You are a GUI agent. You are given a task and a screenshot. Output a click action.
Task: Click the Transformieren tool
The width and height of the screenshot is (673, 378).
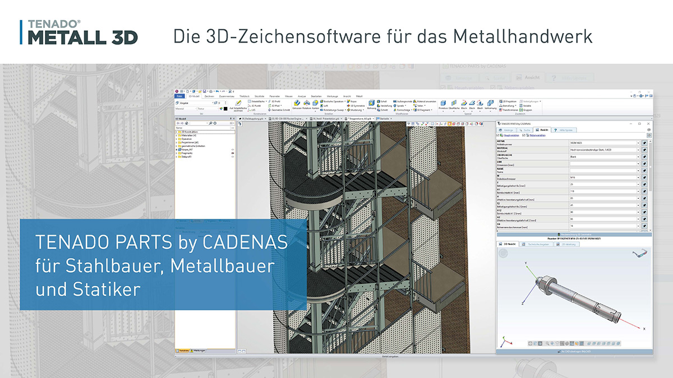point(509,110)
